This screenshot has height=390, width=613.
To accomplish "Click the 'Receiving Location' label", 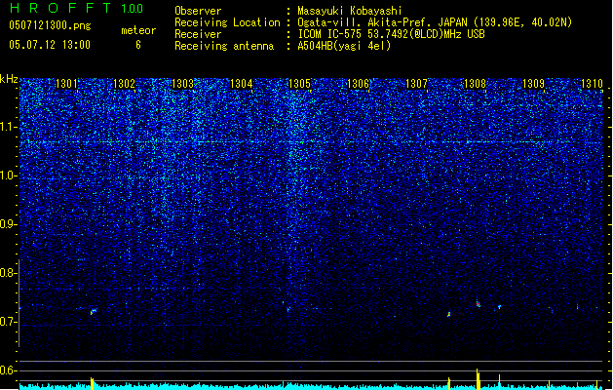I will click(227, 22).
